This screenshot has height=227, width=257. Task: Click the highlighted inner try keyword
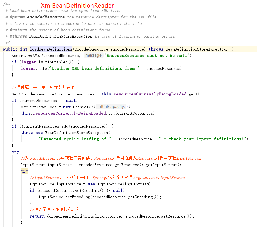[x=24, y=171]
